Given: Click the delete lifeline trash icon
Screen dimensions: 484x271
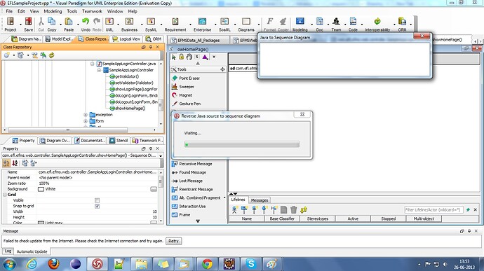Looking at the screenshot, I should (x=293, y=209).
